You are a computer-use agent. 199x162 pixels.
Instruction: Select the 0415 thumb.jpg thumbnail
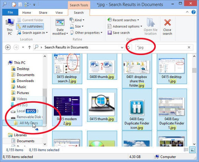pyautogui.click(x=102, y=105)
